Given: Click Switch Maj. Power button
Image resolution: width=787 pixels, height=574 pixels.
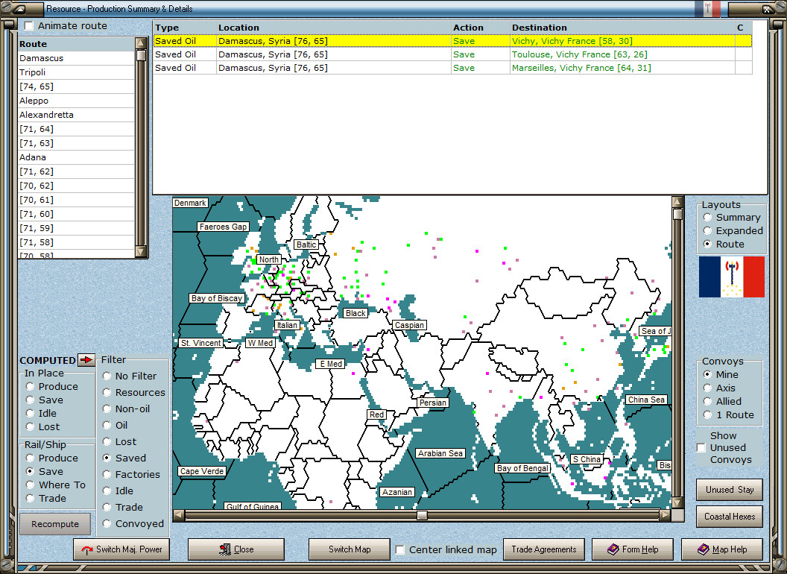Looking at the screenshot, I should click(121, 549).
